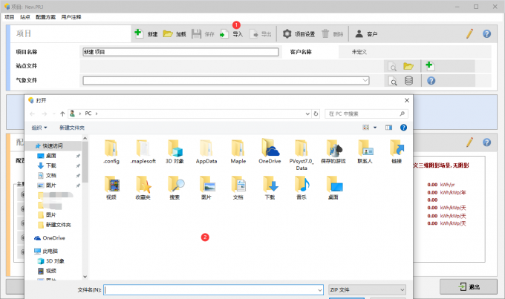
Task: Click the back arrow in open dialog
Action: tap(32, 114)
